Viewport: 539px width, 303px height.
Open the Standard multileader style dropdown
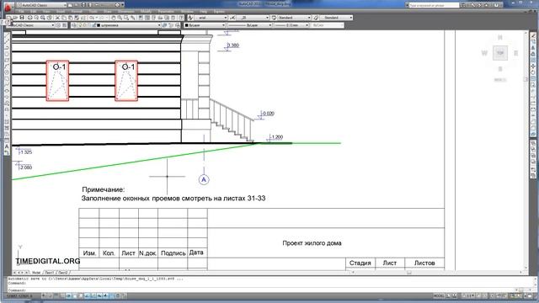[336, 18]
